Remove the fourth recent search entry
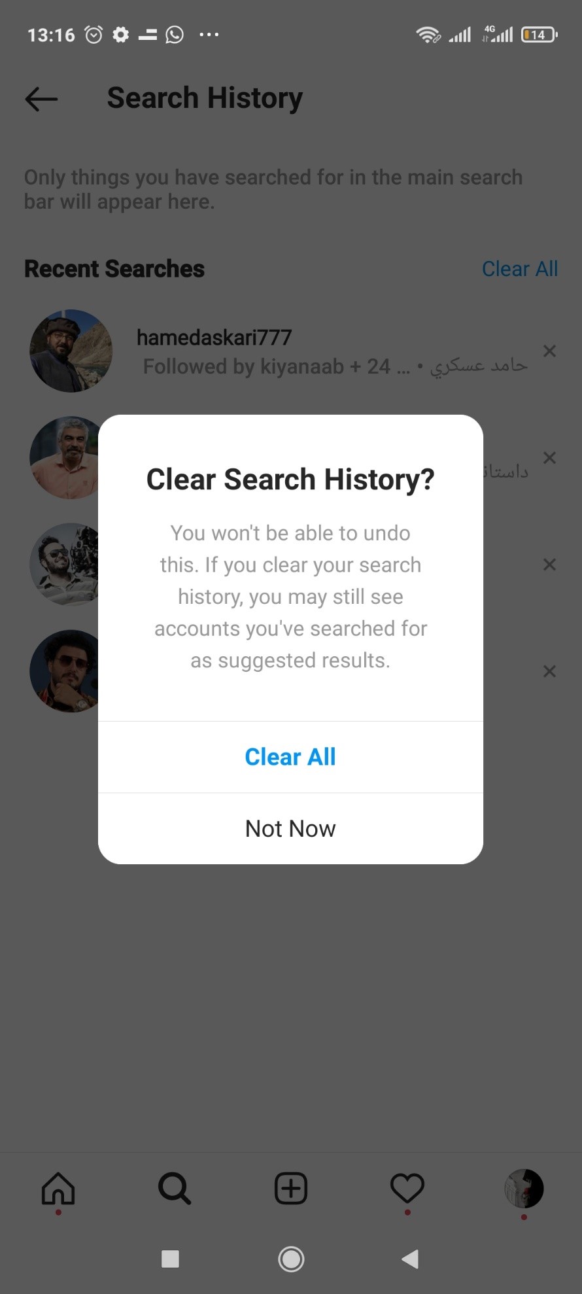 [x=549, y=671]
